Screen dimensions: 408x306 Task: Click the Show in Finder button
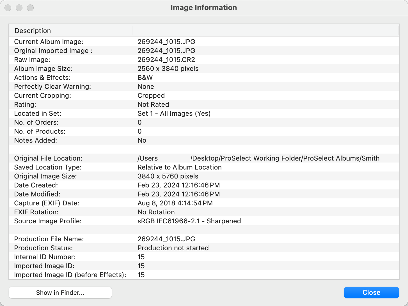coord(60,293)
